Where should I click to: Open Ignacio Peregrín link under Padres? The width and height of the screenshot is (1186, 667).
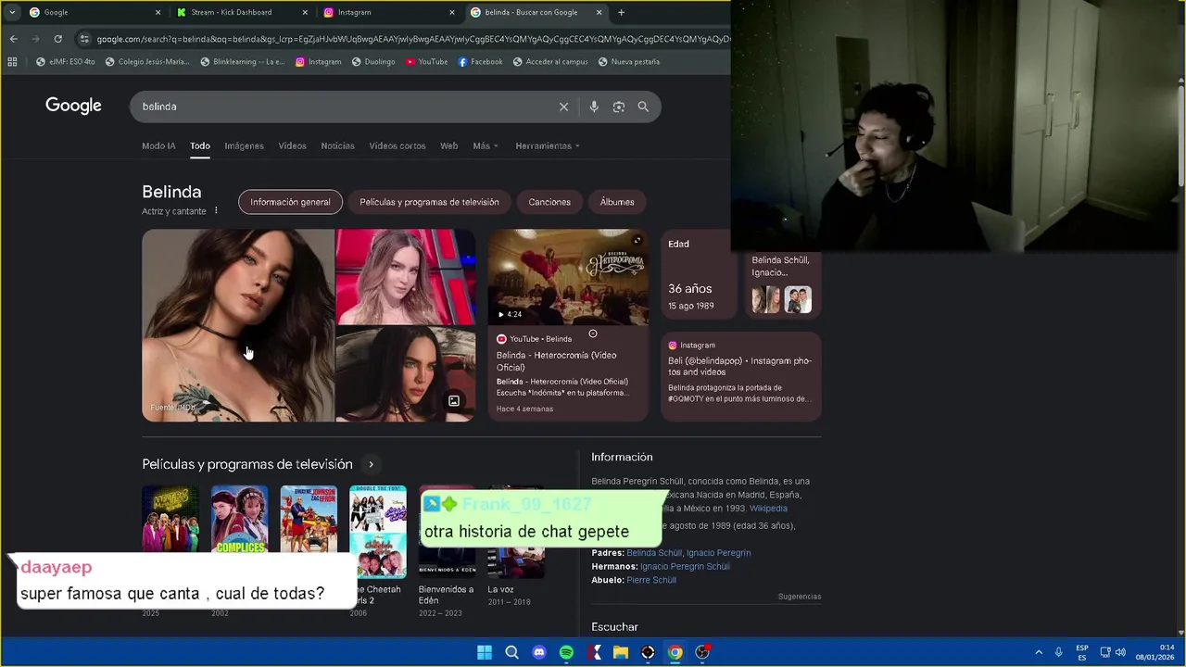tap(718, 553)
